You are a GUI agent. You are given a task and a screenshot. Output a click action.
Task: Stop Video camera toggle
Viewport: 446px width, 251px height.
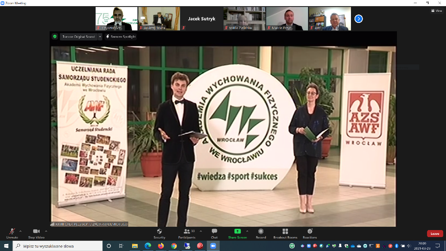tap(36, 233)
